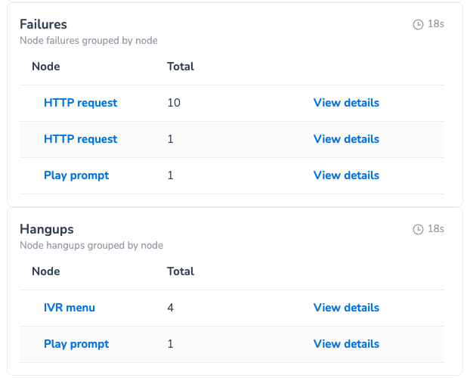Open the IVR menu node link
473x378 pixels.
(x=70, y=308)
